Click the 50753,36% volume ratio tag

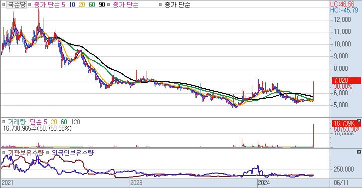tap(347, 129)
